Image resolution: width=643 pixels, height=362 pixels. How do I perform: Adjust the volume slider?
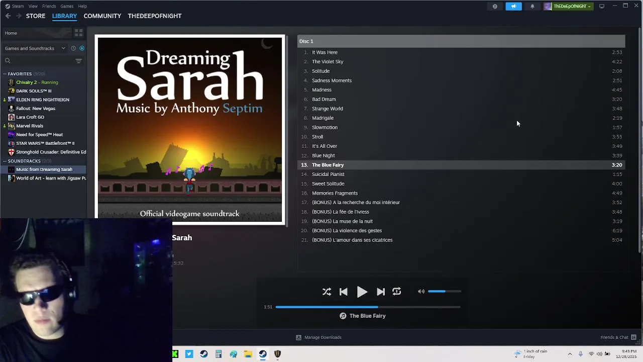pyautogui.click(x=444, y=291)
